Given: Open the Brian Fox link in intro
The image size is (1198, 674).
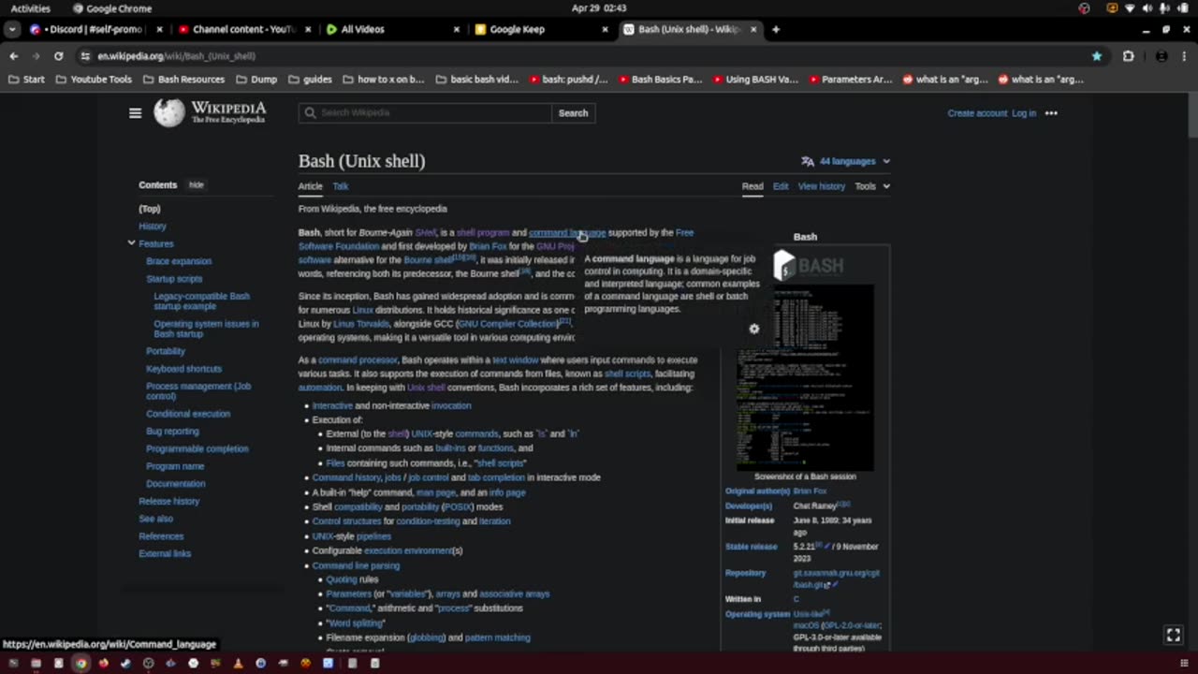Looking at the screenshot, I should [x=488, y=246].
